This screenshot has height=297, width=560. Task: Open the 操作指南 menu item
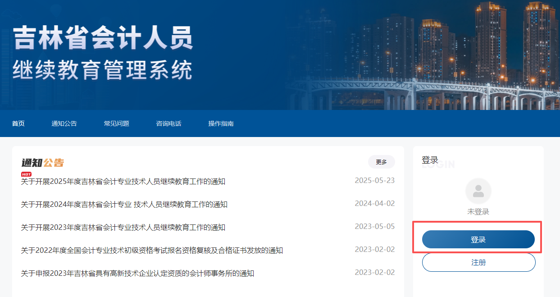(x=220, y=123)
